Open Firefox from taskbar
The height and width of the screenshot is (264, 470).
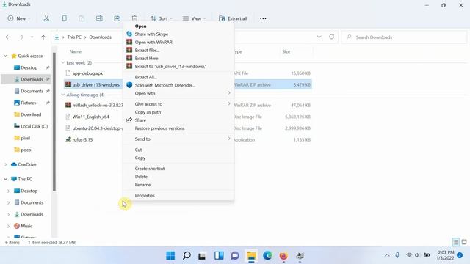[x=283, y=256]
